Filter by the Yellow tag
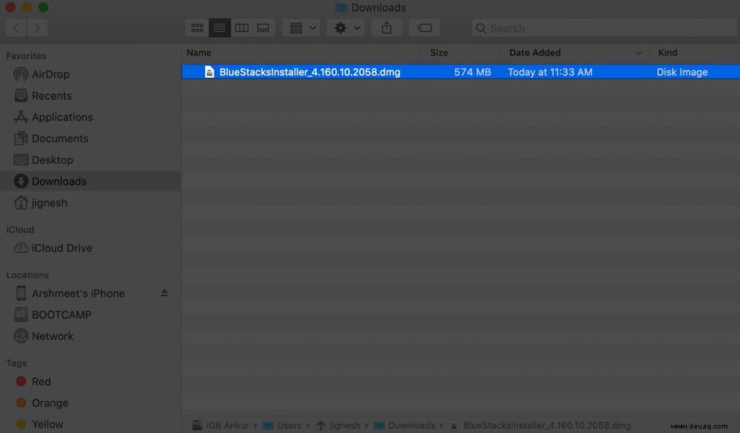 [x=47, y=425]
